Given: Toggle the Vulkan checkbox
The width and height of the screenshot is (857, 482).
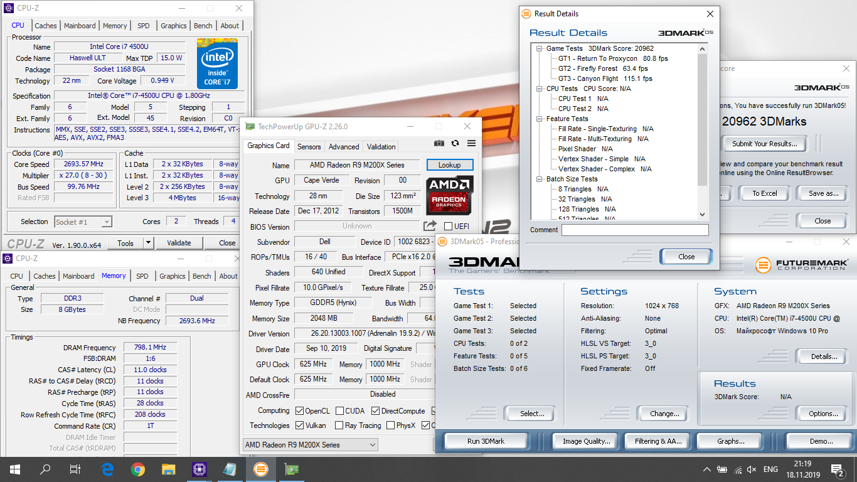Looking at the screenshot, I should (x=300, y=426).
